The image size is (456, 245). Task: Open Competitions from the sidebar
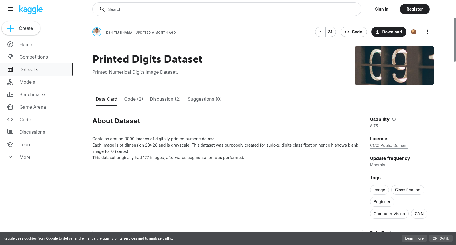click(33, 57)
